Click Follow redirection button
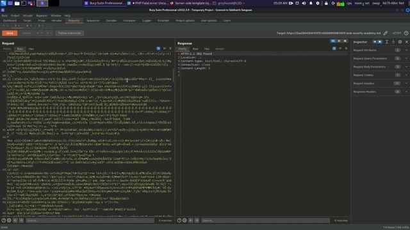Image resolution: width=410 pixels, height=230 pixels. click(x=70, y=33)
